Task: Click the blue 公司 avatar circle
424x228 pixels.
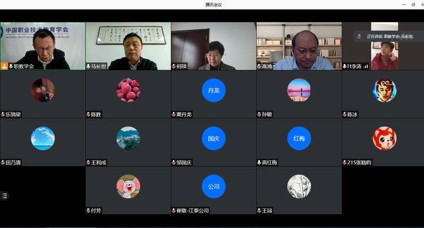Action: point(214,187)
